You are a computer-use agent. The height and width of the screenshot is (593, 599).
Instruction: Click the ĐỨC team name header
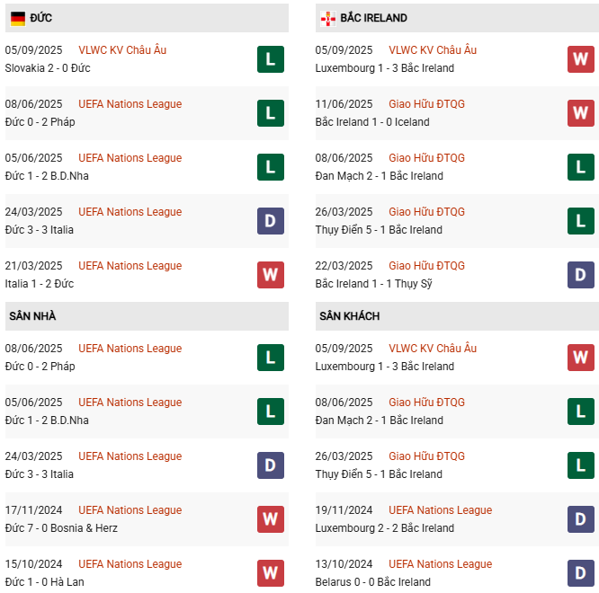point(40,18)
